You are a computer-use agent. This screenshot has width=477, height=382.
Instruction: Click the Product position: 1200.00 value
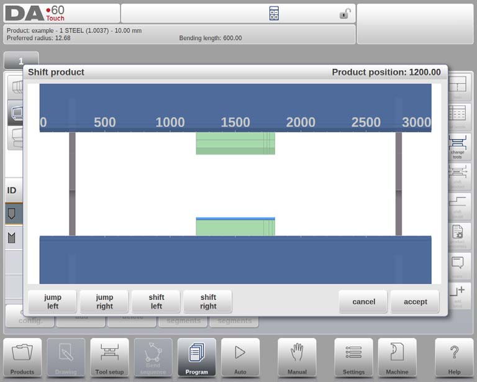tap(386, 72)
